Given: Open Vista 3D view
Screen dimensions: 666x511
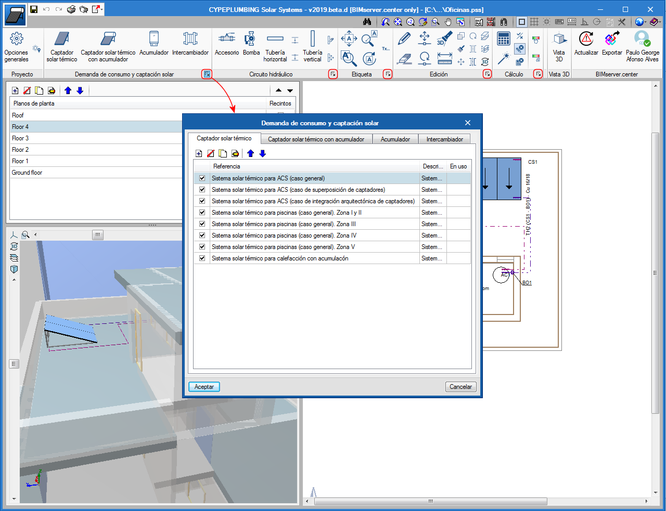Looking at the screenshot, I should tap(559, 47).
